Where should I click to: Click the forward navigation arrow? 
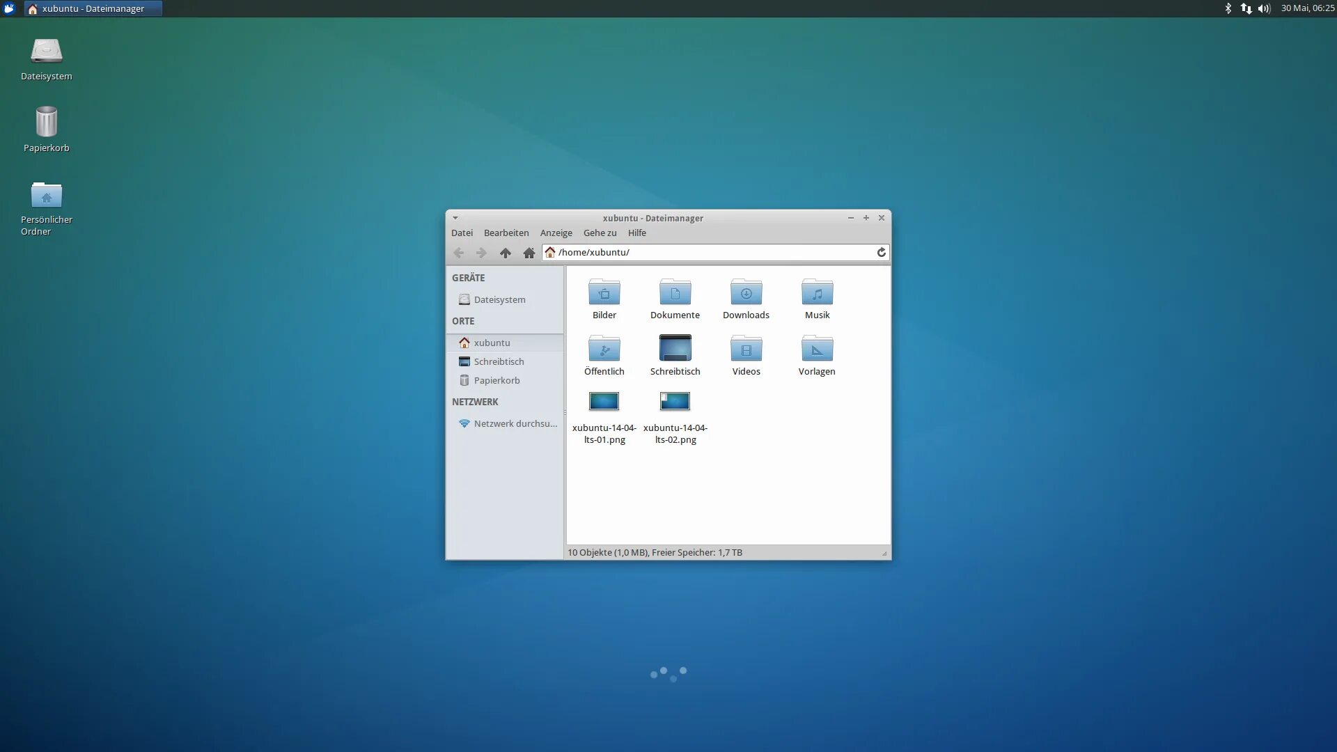coord(481,253)
